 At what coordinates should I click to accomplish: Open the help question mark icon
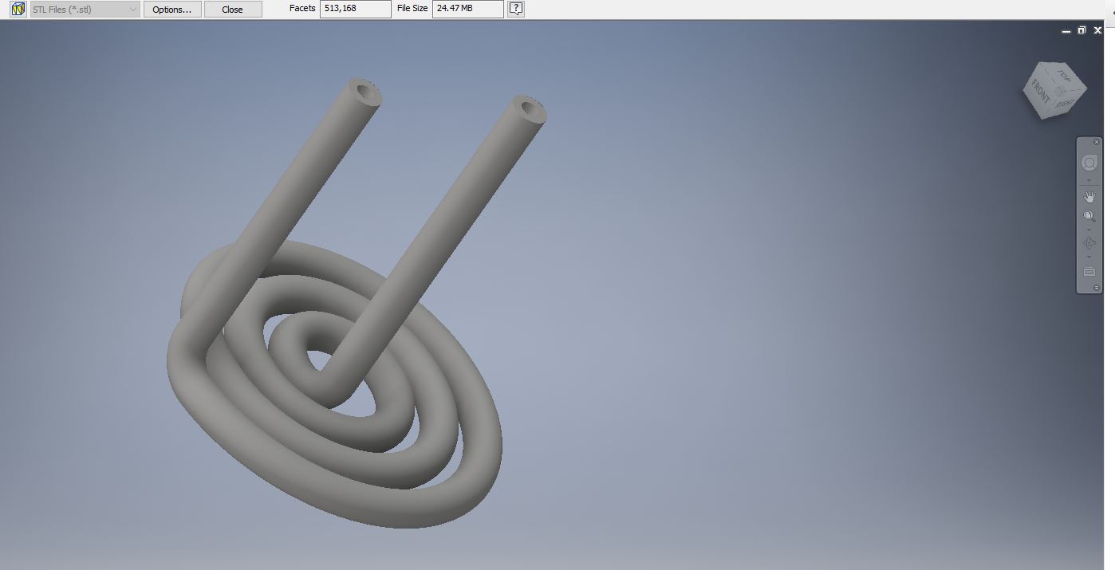516,9
